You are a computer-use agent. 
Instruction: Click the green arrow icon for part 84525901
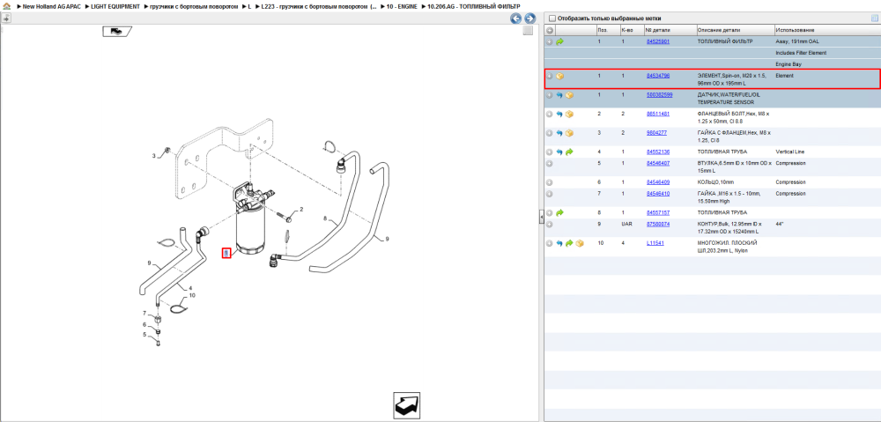[x=559, y=41]
